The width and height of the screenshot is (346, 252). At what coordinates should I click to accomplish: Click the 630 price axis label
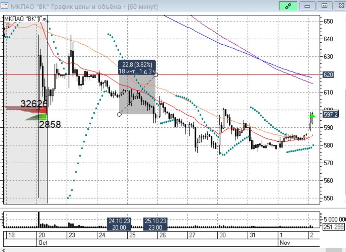pyautogui.click(x=328, y=57)
